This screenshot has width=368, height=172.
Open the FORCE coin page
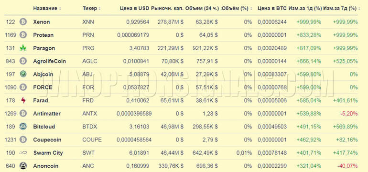[x=43, y=87]
